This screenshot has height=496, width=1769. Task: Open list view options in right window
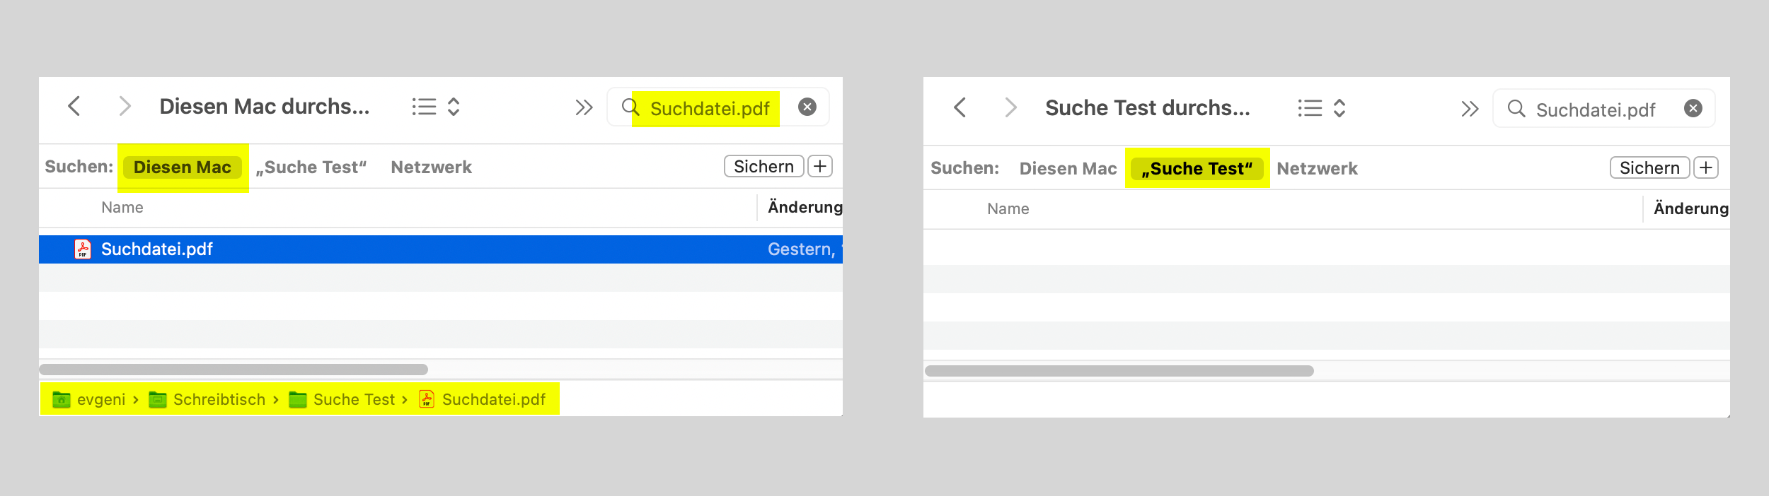pyautogui.click(x=1321, y=108)
